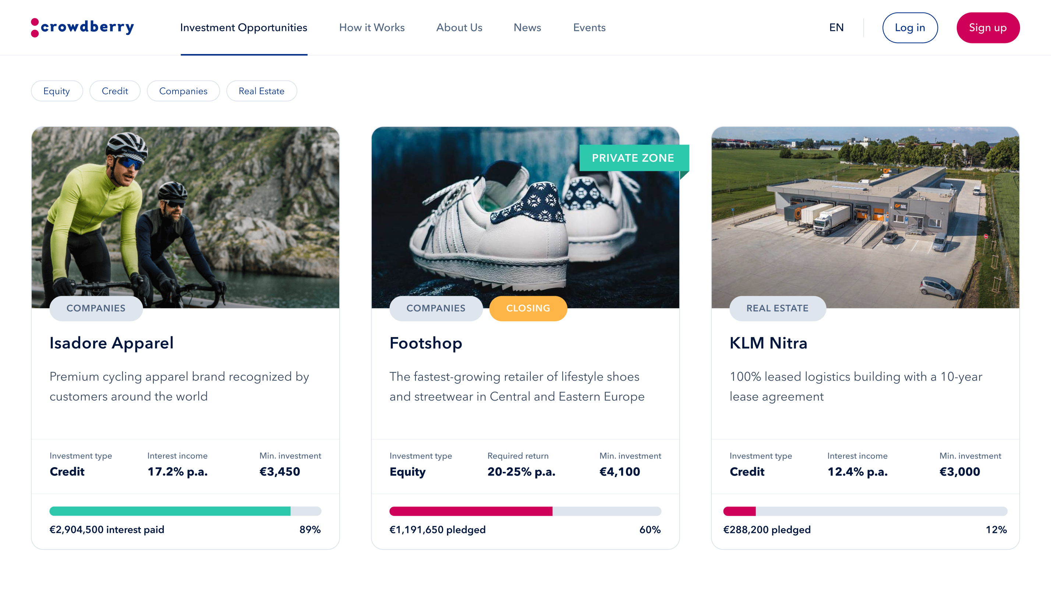Viewport: 1051px width, 591px height.
Task: Go to How it Works page
Action: (x=372, y=27)
